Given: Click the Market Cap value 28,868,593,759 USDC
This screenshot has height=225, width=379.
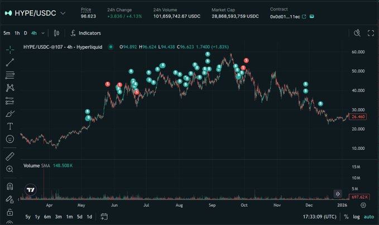Looking at the screenshot, I should (235, 16).
